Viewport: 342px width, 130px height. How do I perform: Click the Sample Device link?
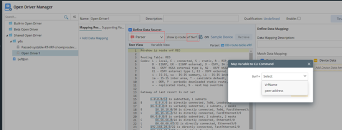(222, 37)
